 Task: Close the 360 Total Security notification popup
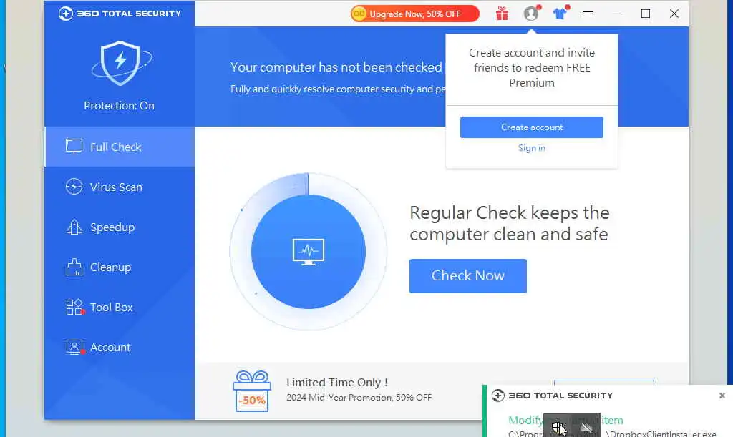[x=722, y=396]
